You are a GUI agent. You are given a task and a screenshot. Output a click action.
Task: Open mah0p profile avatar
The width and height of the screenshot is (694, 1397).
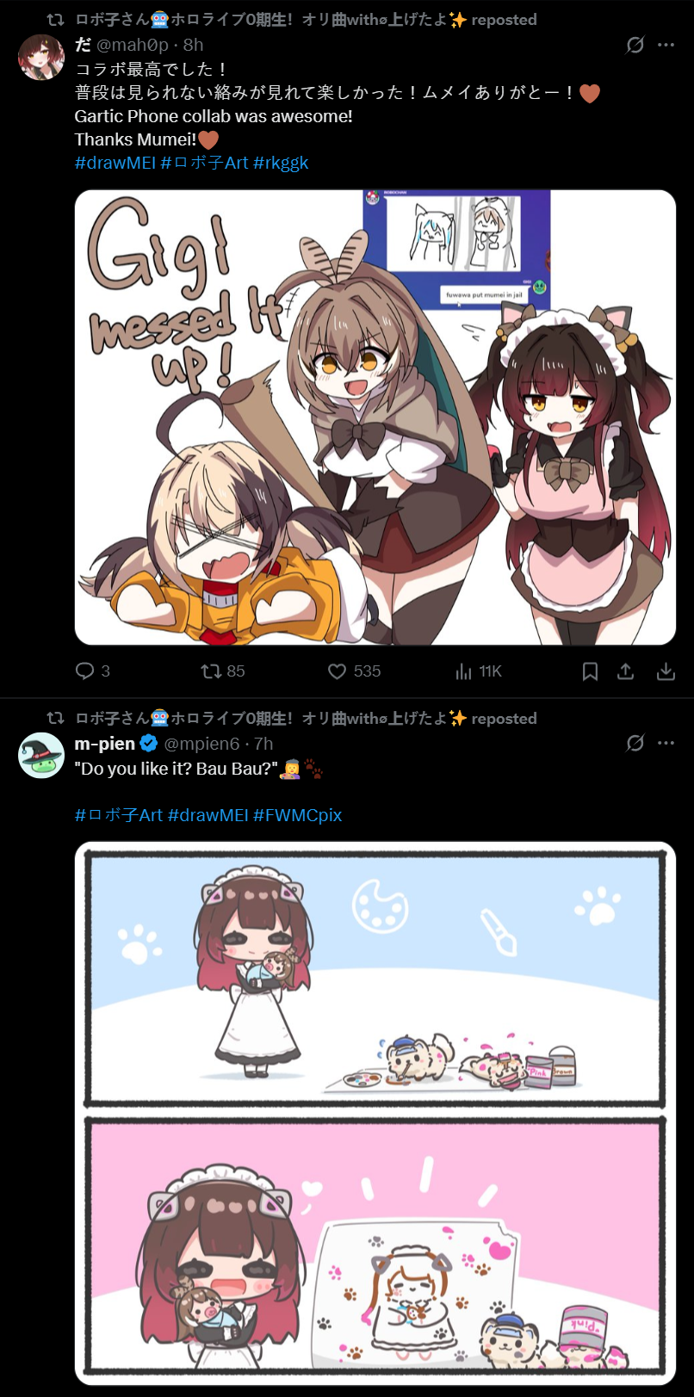click(x=41, y=58)
